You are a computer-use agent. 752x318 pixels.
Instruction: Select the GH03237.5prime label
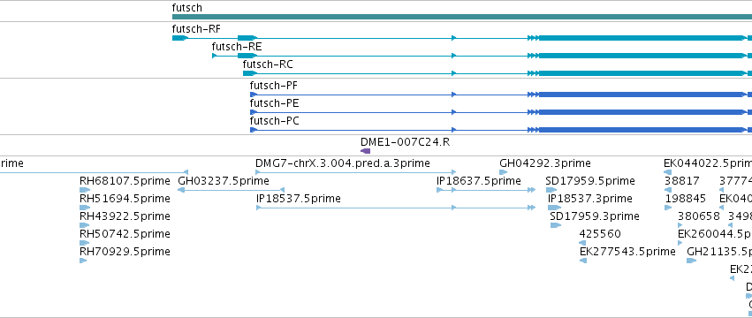tap(224, 181)
